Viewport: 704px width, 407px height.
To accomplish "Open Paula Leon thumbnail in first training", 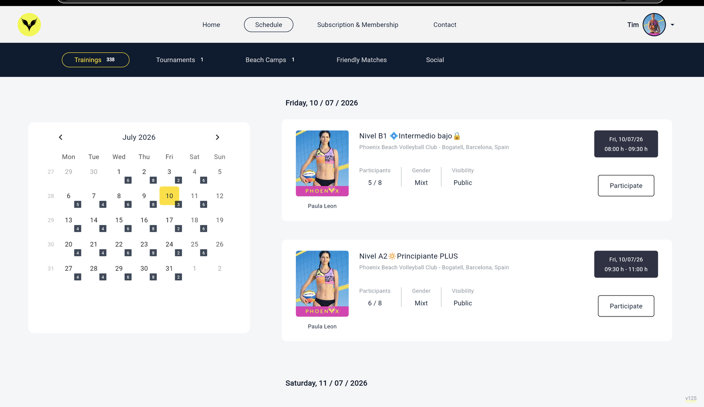I will (x=322, y=163).
